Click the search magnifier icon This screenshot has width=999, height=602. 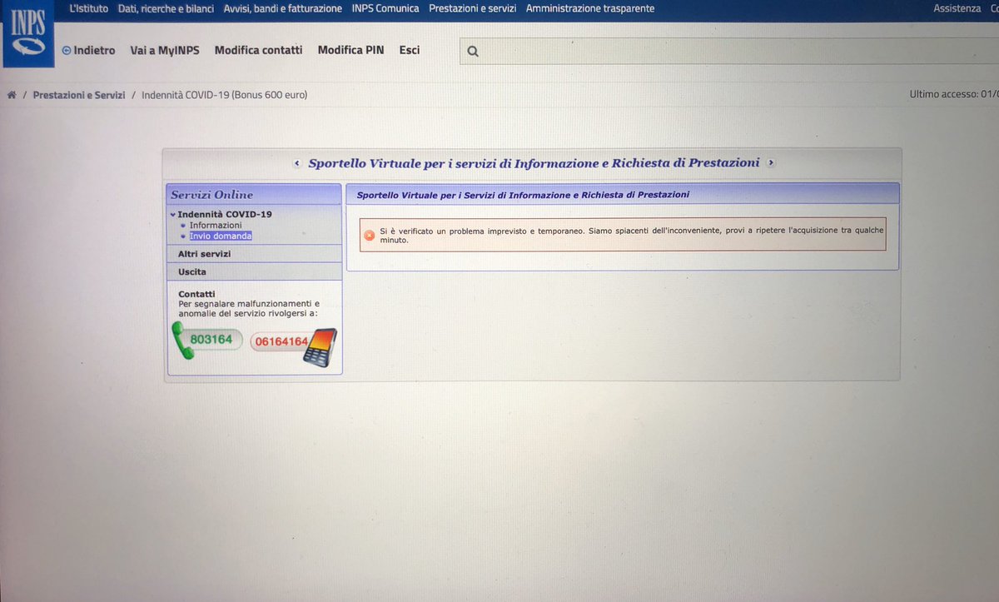tap(473, 52)
